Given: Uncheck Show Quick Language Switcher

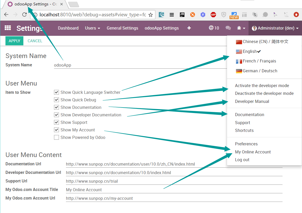Looking at the screenshot, I should [x=56, y=92].
